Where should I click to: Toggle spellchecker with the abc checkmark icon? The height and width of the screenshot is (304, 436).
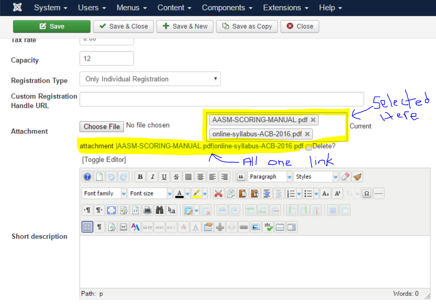(268, 227)
